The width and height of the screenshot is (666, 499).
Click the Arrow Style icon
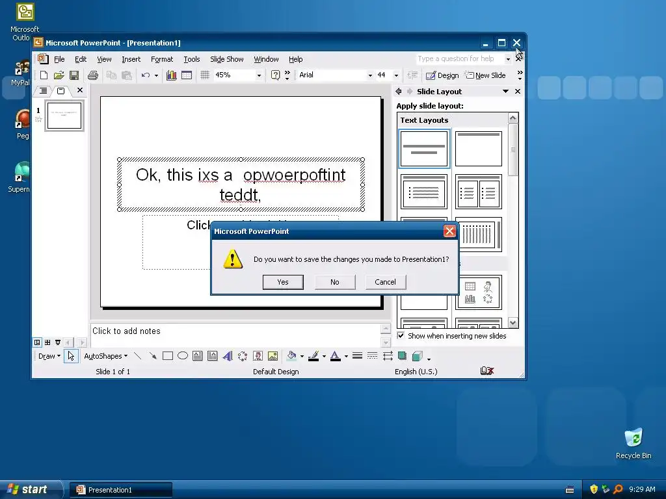coord(388,355)
